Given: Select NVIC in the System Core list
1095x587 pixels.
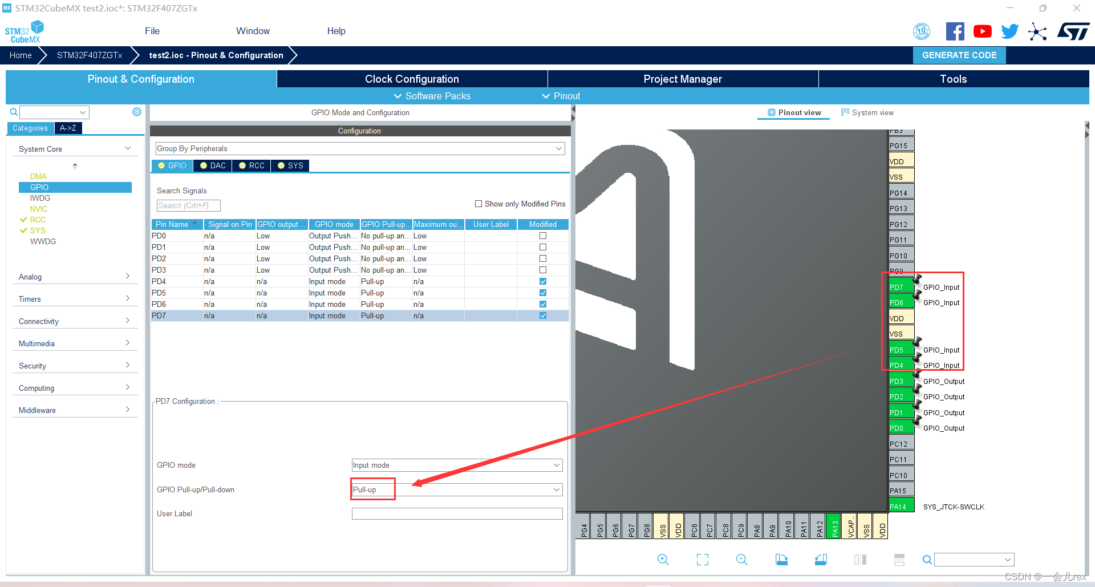Looking at the screenshot, I should point(39,209).
